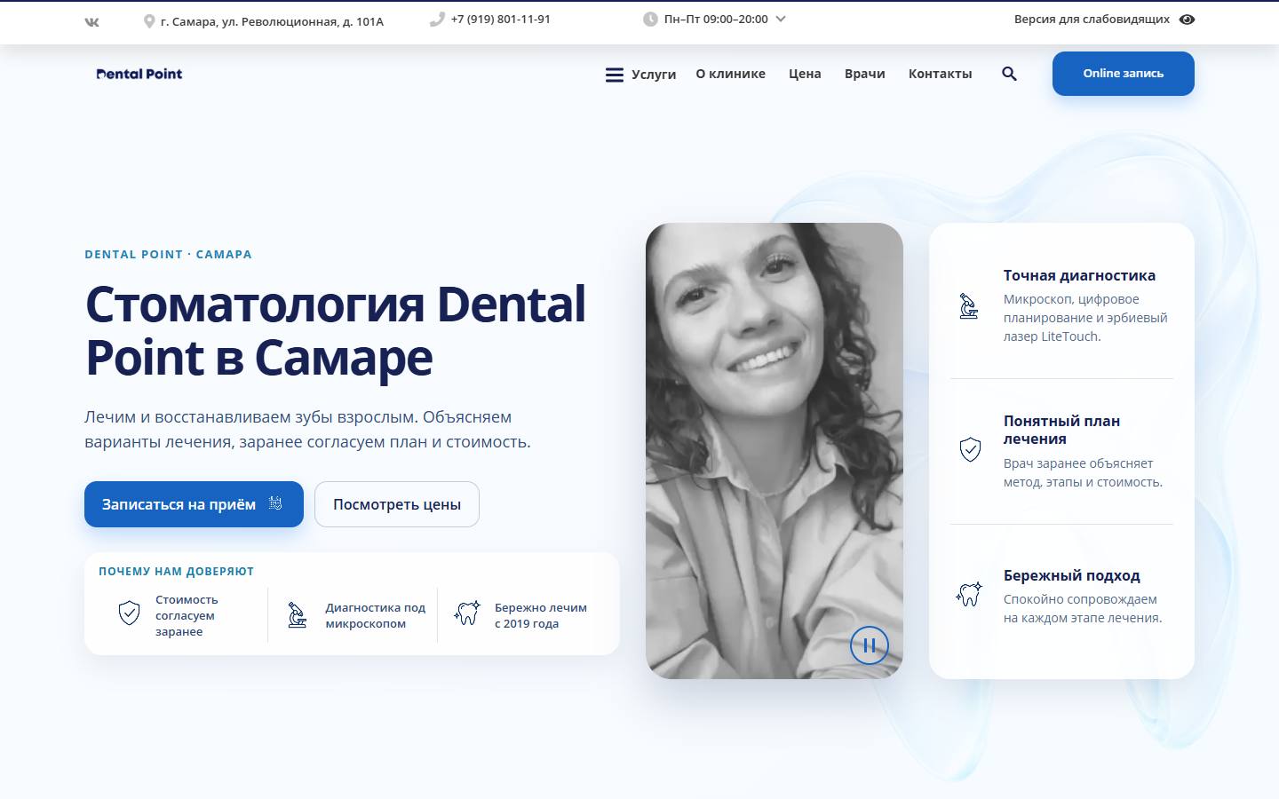Click the Бережный подход heading

(x=1071, y=575)
